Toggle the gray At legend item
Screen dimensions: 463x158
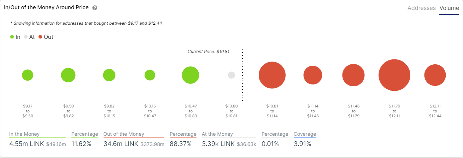coord(29,37)
